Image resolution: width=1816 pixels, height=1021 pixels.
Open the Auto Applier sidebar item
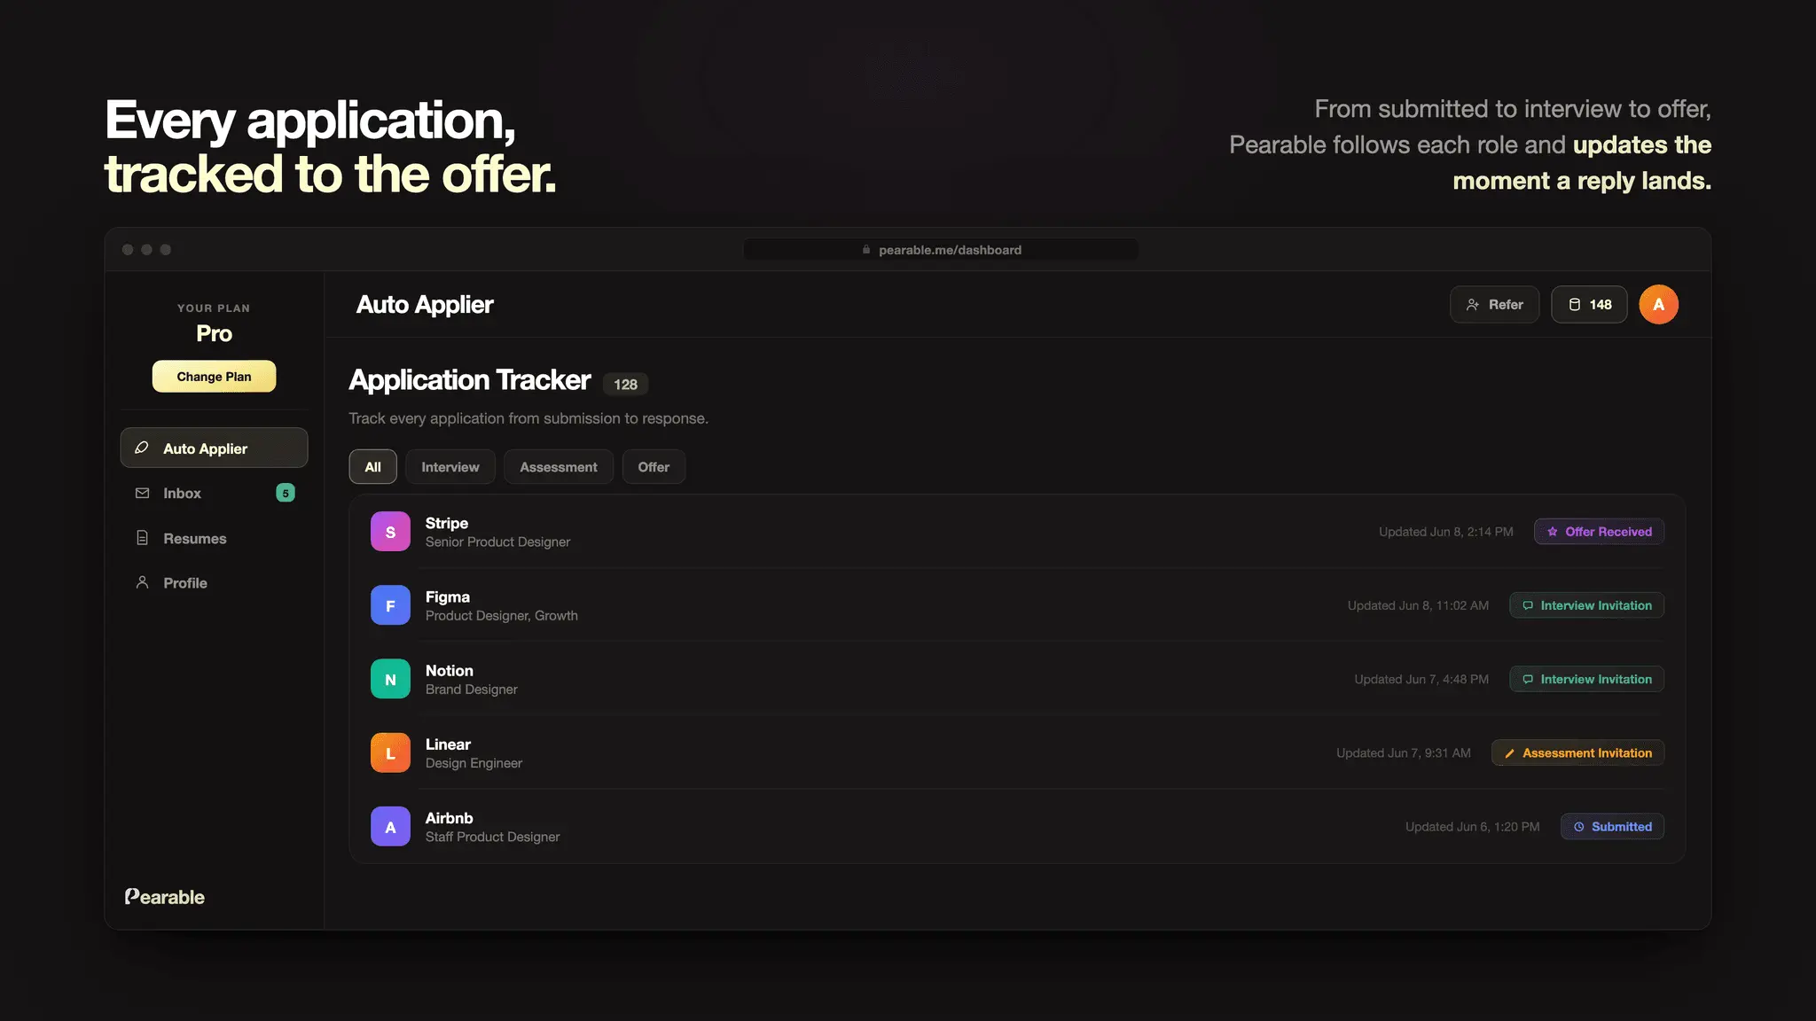[x=214, y=448]
